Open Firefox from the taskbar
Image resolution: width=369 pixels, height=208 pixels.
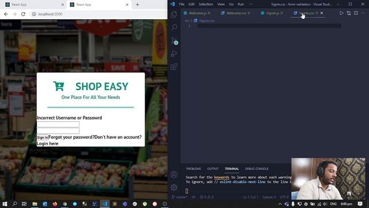pyautogui.click(x=55, y=204)
